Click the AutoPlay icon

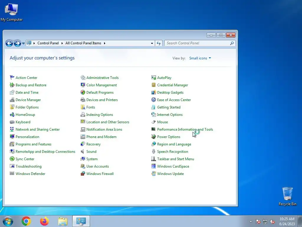(153, 78)
